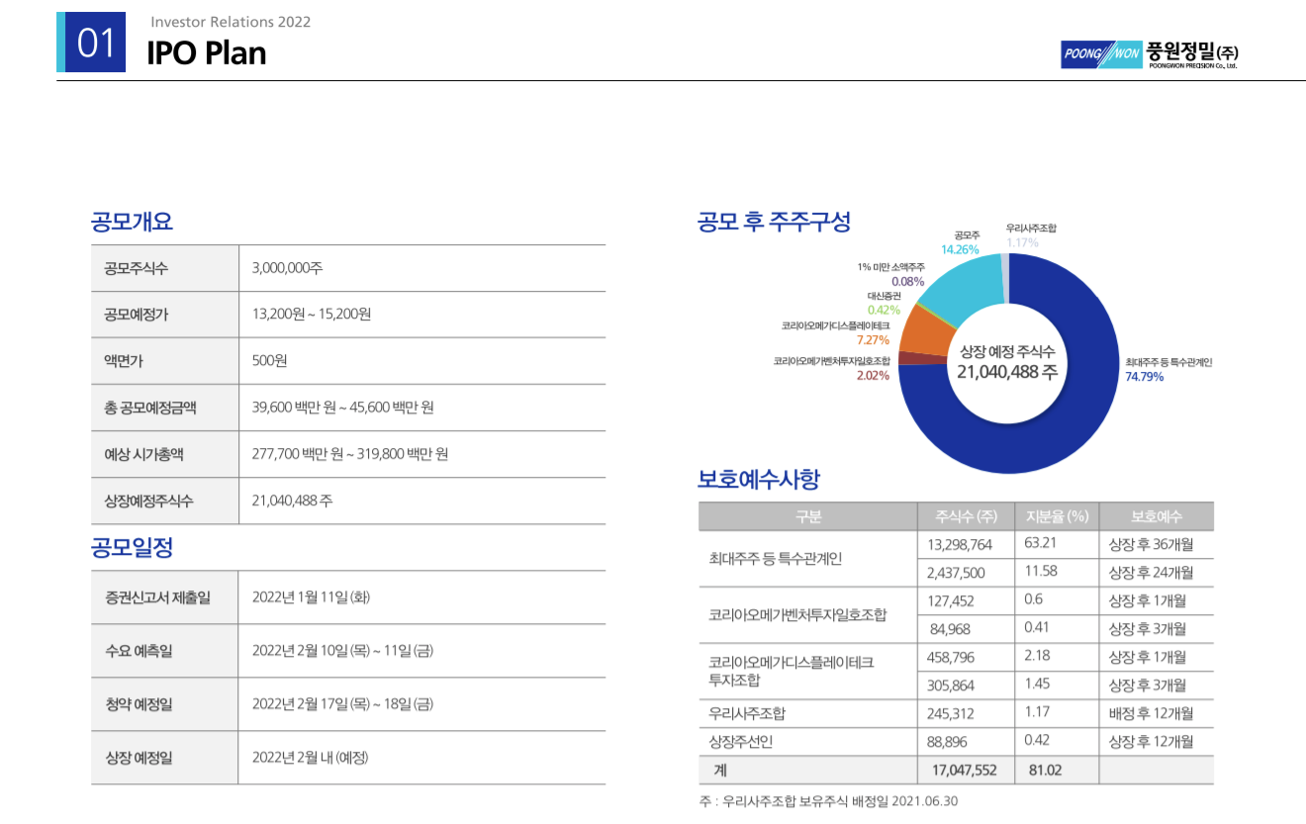Viewport: 1306px width, 824px height.
Task: Click the 총 공모예정금액 label
Action: point(150,408)
